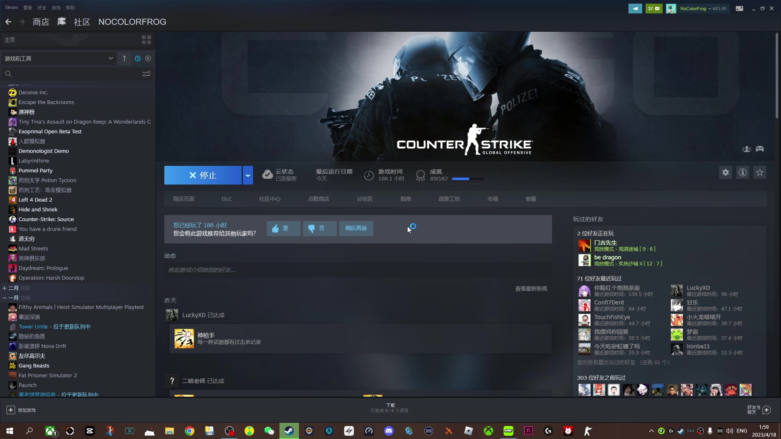Open File Explorer from taskbar

(170, 431)
